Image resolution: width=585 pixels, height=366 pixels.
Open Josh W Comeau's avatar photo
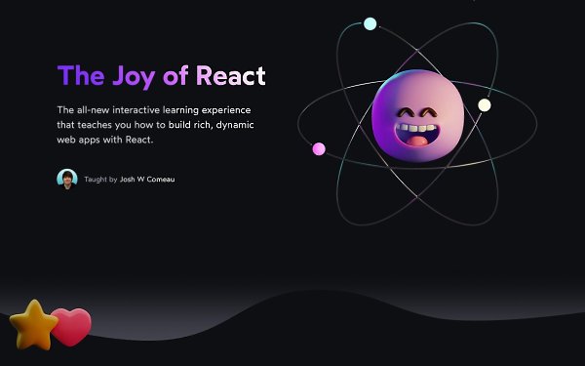(x=67, y=180)
